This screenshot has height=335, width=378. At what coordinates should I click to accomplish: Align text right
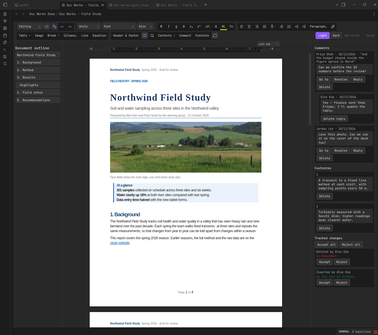click(x=257, y=27)
